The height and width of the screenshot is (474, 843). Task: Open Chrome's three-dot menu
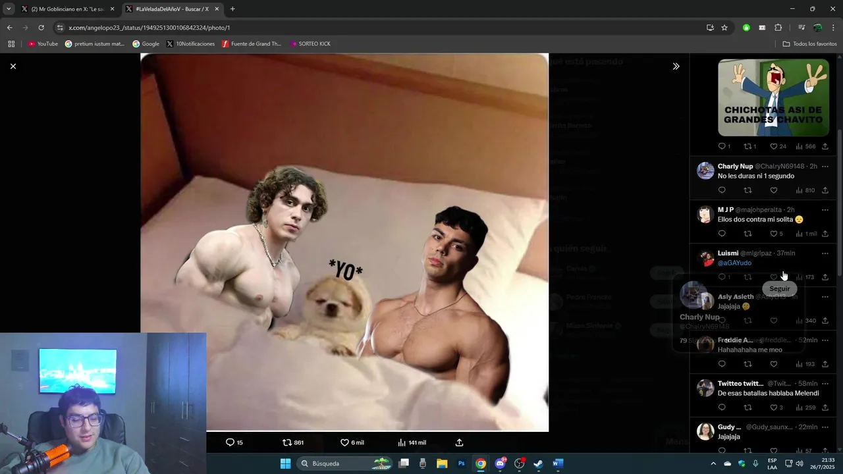[x=833, y=28]
